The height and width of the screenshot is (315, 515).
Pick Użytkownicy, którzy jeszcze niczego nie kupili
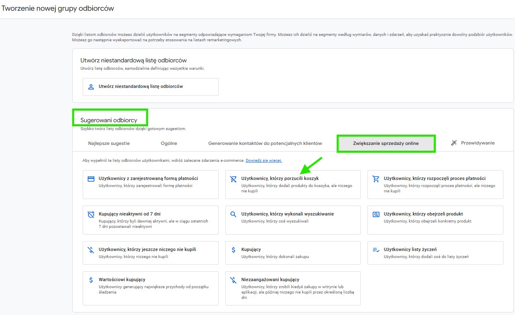click(150, 253)
